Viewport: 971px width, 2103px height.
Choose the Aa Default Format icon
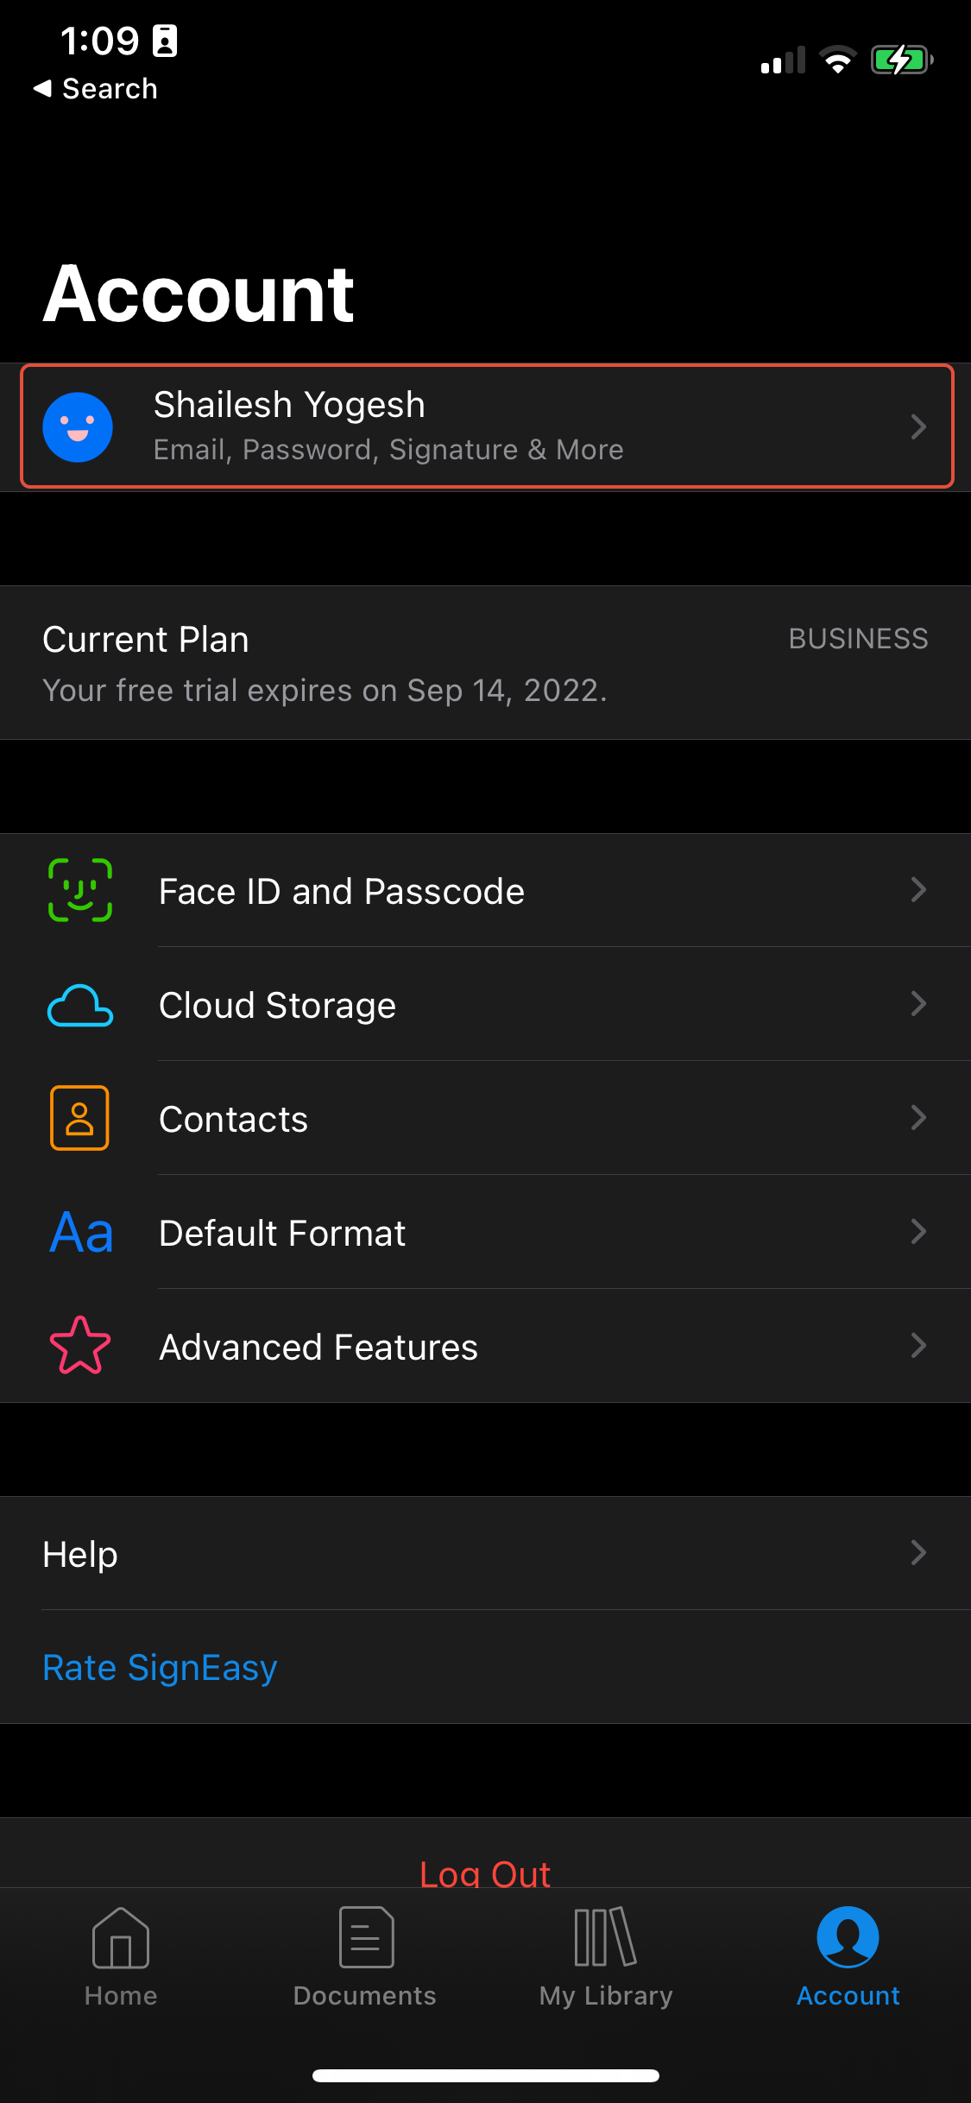coord(82,1233)
